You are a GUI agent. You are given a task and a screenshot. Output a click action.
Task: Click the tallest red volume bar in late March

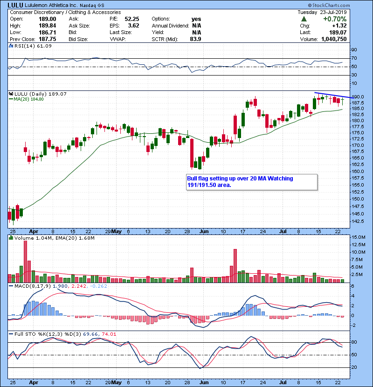[x=25, y=260]
